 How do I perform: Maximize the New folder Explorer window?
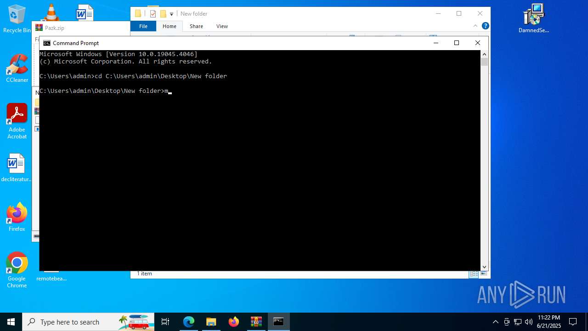point(459,14)
